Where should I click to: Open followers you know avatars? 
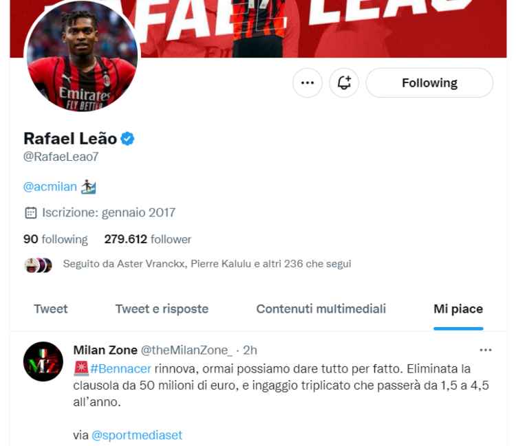point(38,265)
